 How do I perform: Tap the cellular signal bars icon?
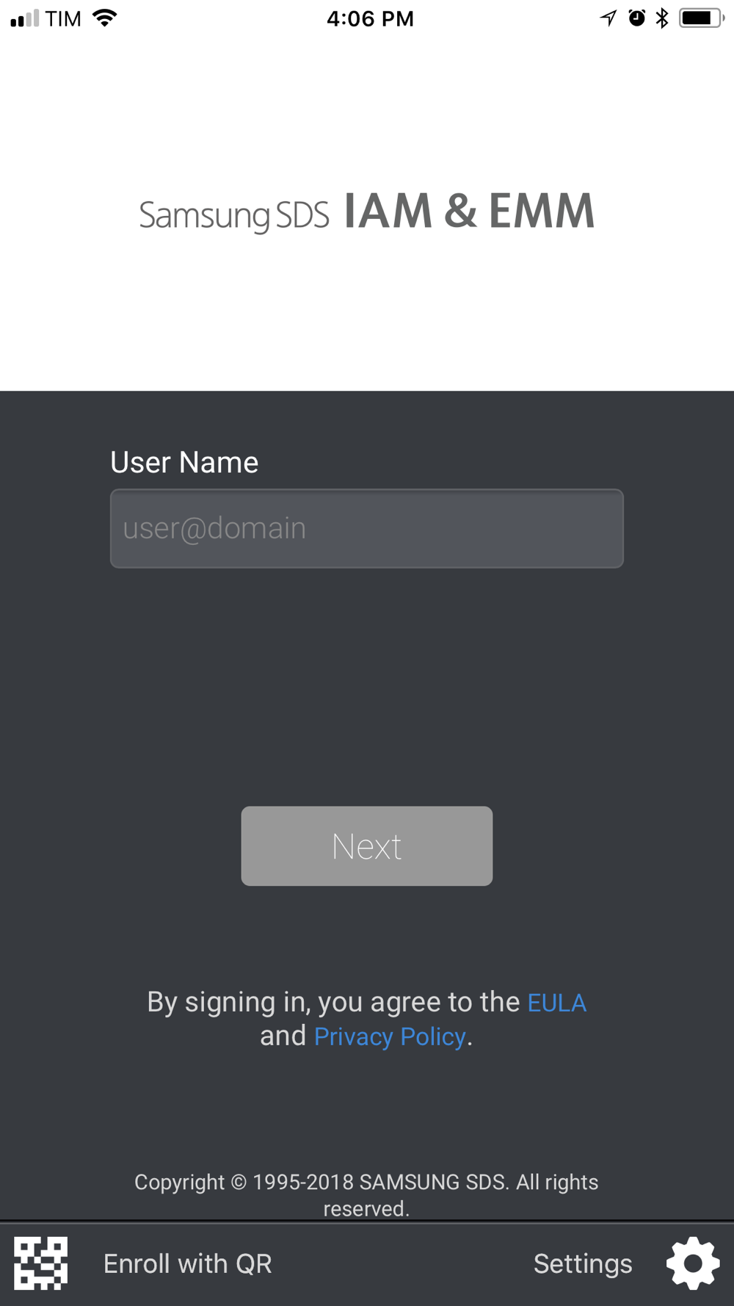[x=24, y=18]
